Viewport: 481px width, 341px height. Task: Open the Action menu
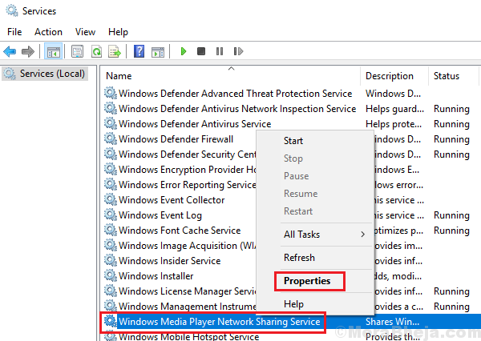[48, 32]
